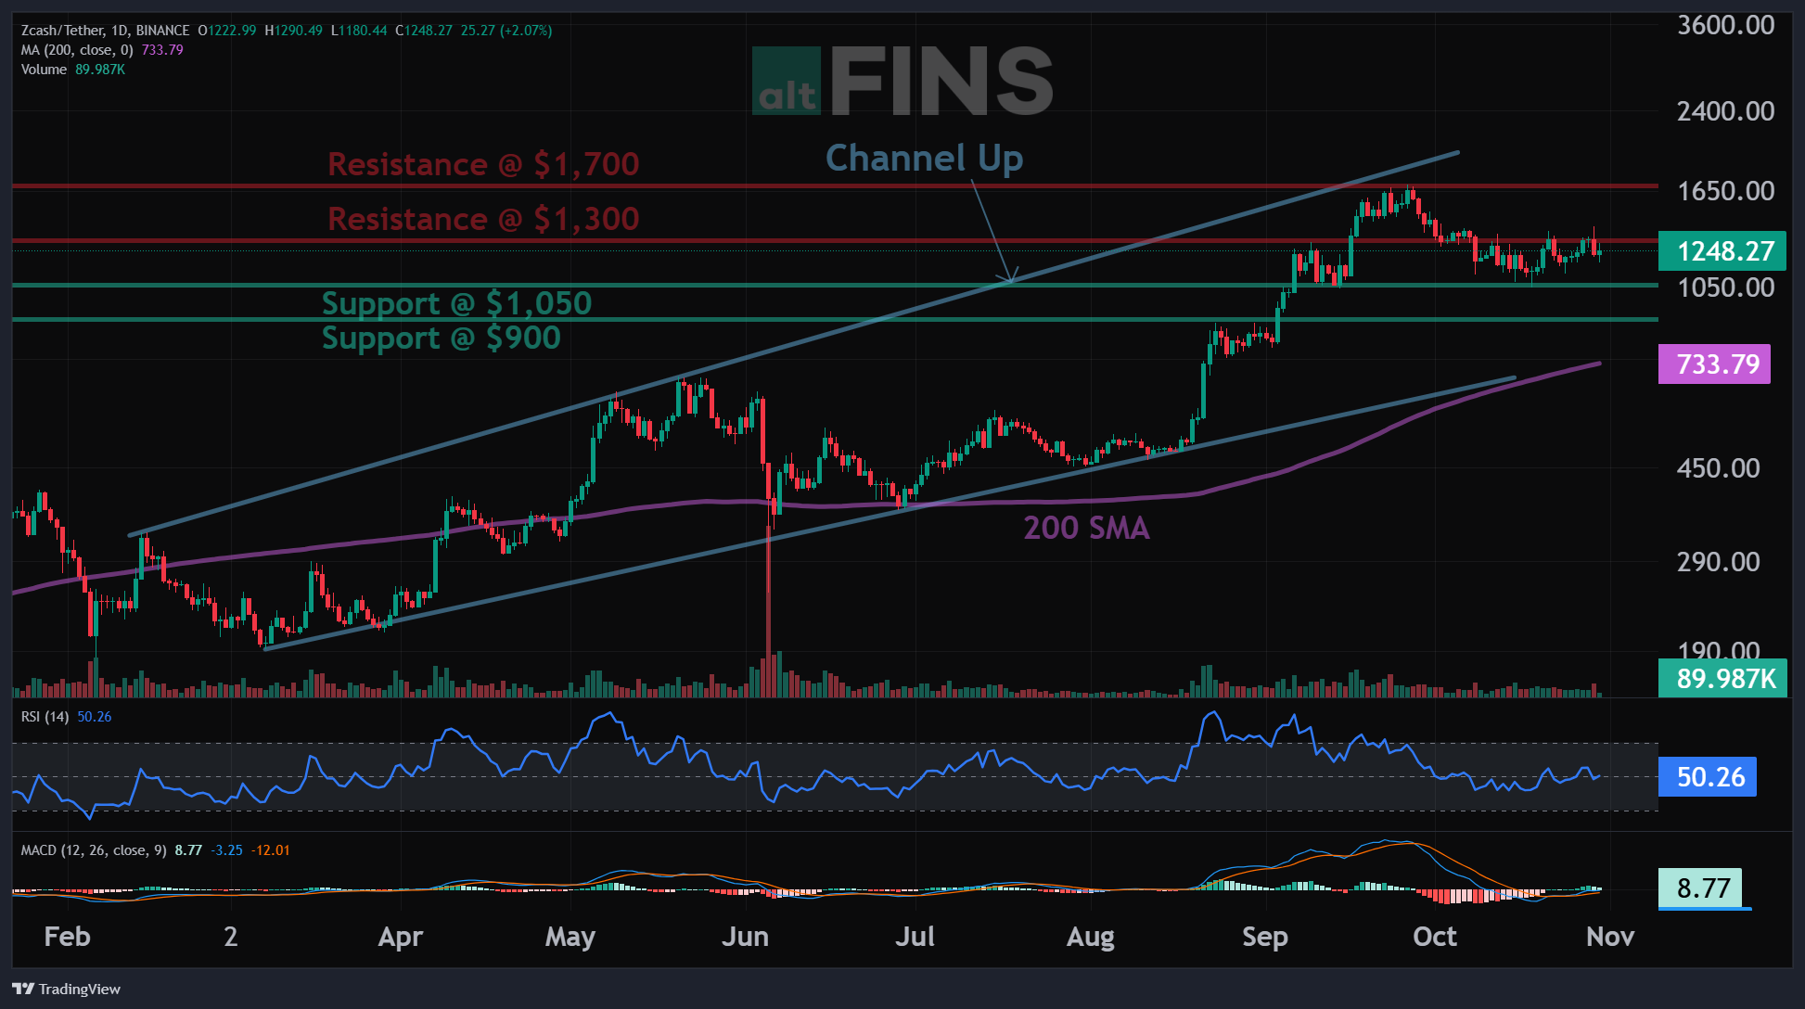
Task: Click the Feb label on time axis
Action: coord(68,937)
